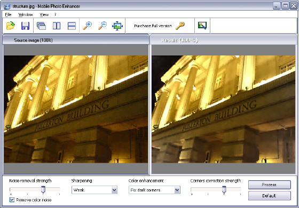299x208 pixels.
Task: Open the View menu
Action: point(44,14)
